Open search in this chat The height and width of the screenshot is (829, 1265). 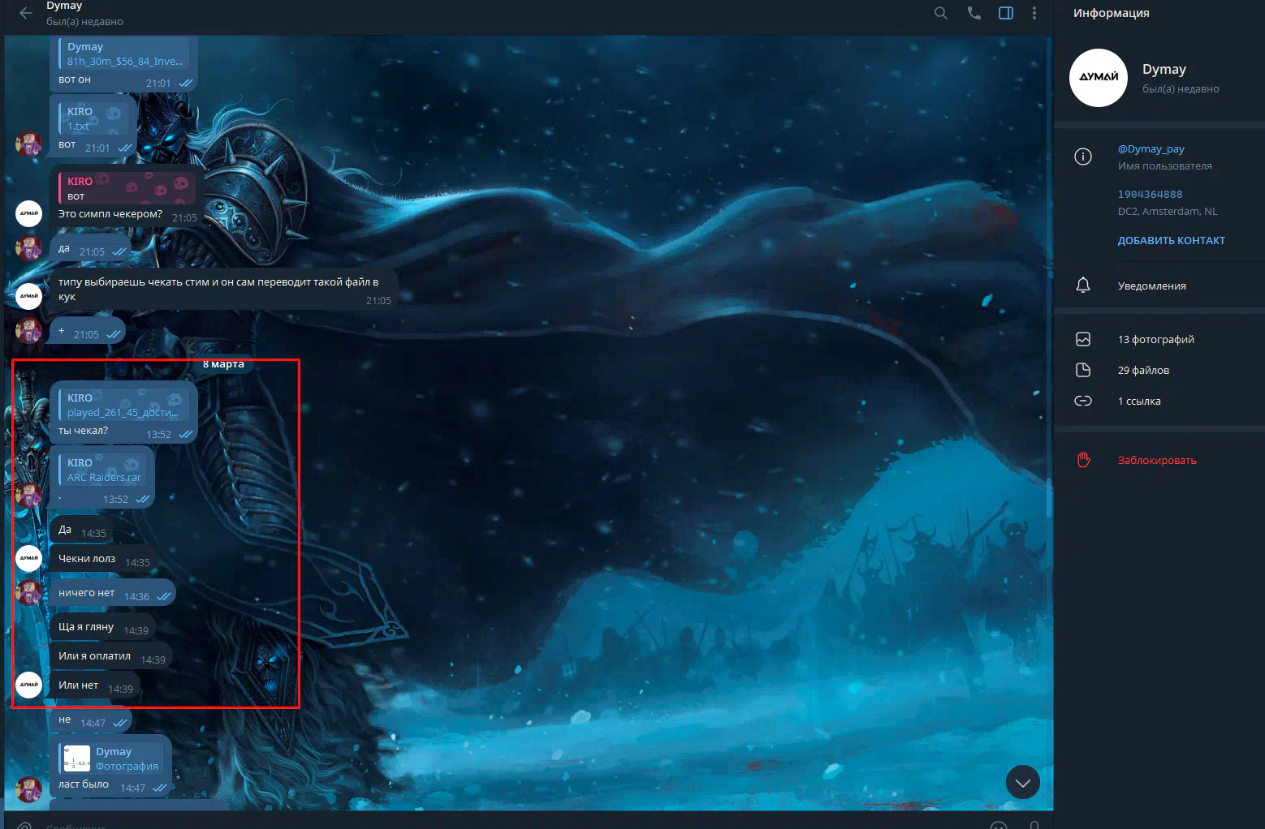click(941, 13)
